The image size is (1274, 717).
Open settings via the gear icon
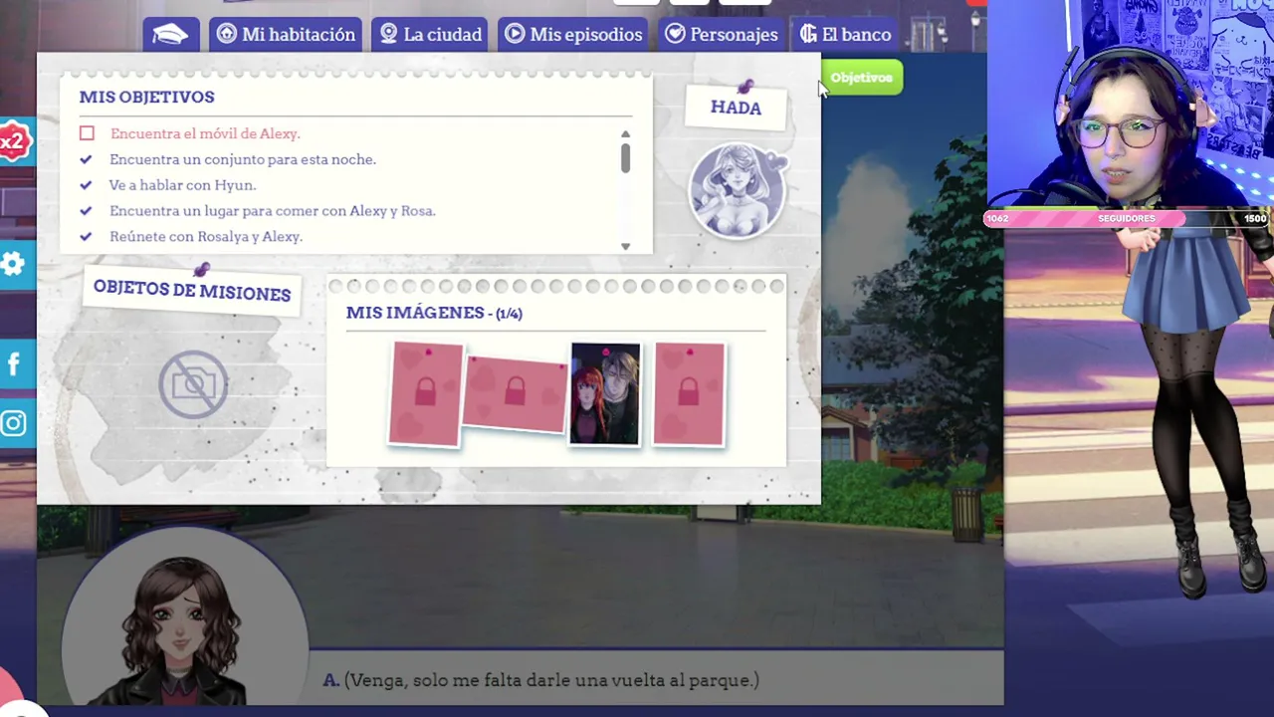[14, 264]
